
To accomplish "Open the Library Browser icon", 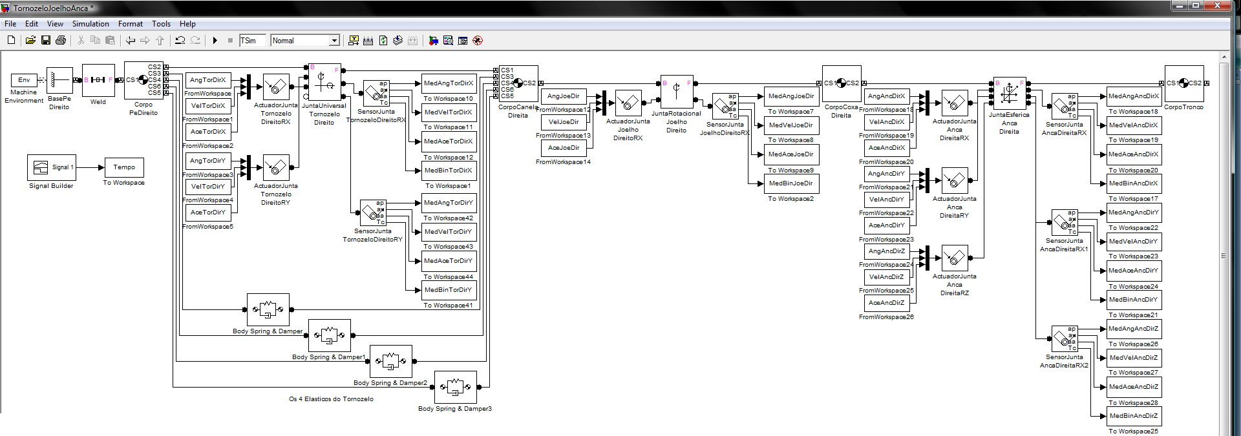I will tap(433, 40).
